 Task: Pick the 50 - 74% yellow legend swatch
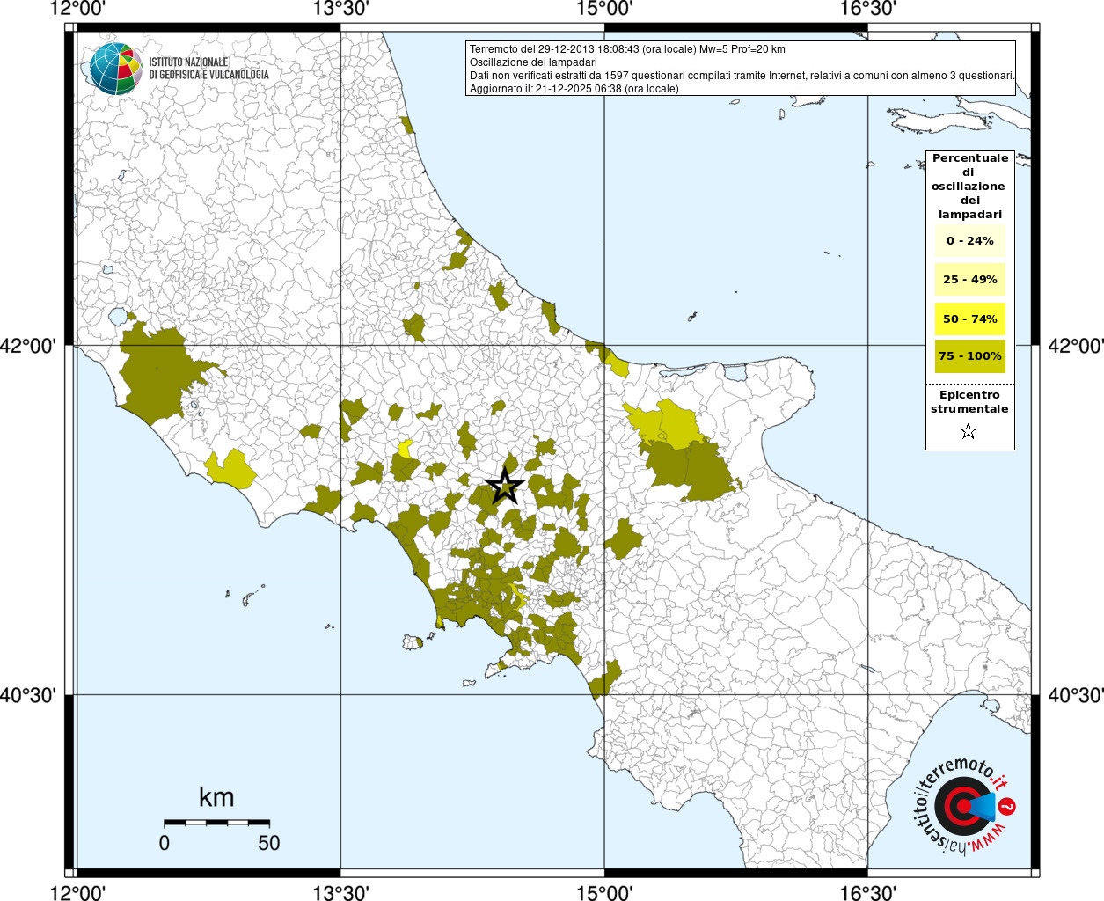coord(969,319)
